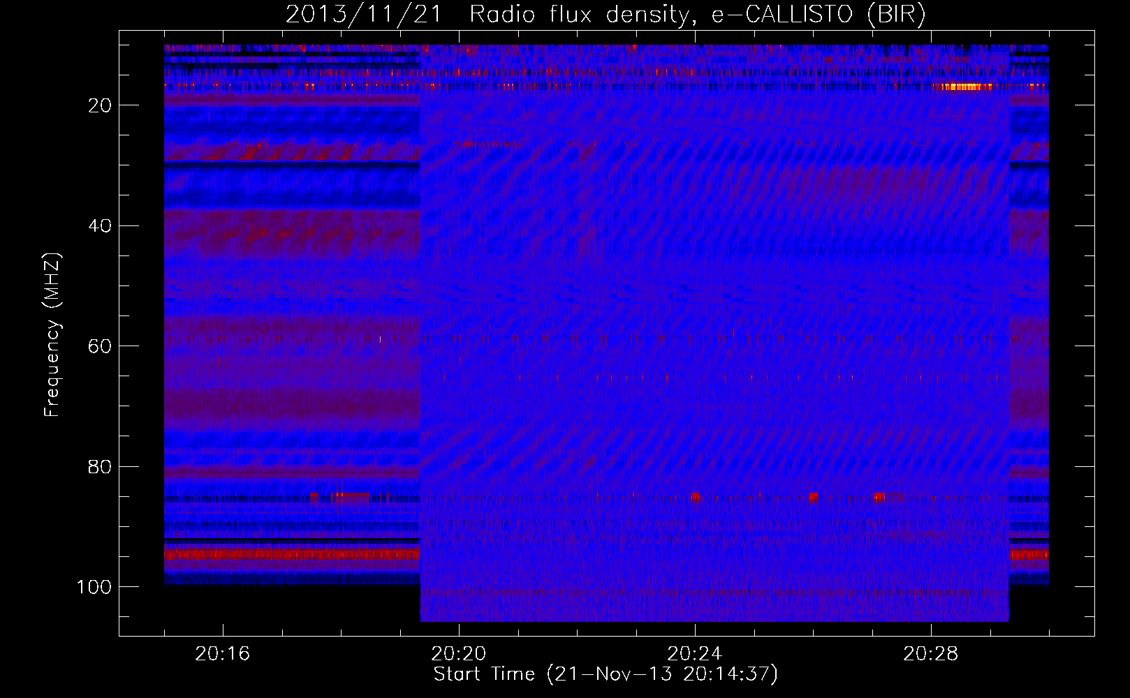Click the frequency tick label '80'

tap(100, 467)
